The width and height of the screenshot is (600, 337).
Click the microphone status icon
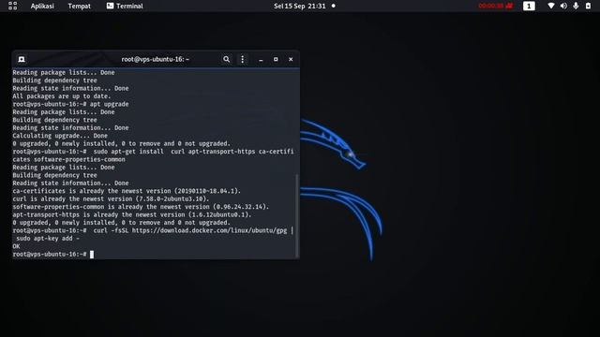pyautogui.click(x=576, y=6)
